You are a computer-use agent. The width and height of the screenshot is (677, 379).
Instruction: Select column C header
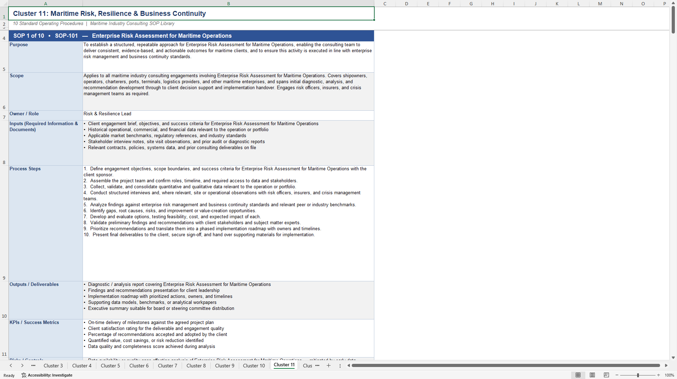click(385, 4)
